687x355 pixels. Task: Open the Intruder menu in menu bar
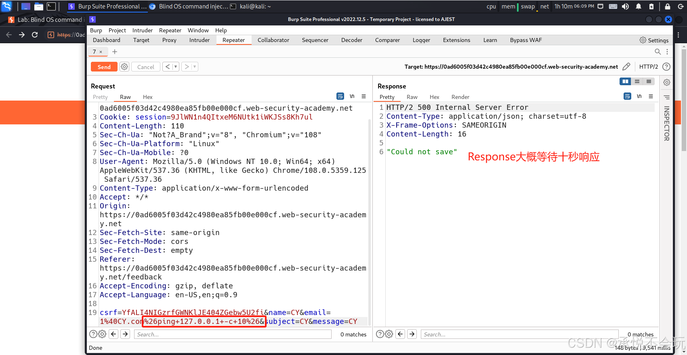point(143,30)
